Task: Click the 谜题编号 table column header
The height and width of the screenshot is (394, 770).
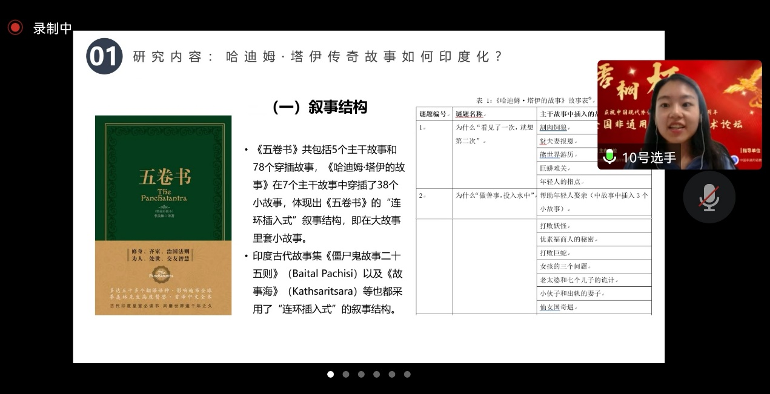Action: pos(434,114)
